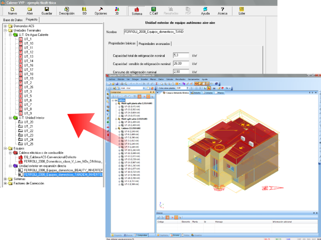Launch the Lider CTE icon
The image size is (321, 240).
[242, 11]
